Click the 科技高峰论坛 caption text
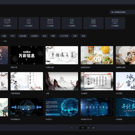The image size is (135, 135). (15, 119)
